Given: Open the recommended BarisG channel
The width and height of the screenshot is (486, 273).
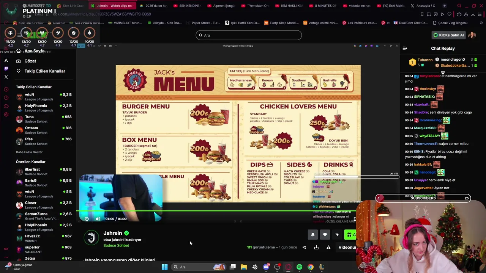Looking at the screenshot, I should [x=44, y=183].
